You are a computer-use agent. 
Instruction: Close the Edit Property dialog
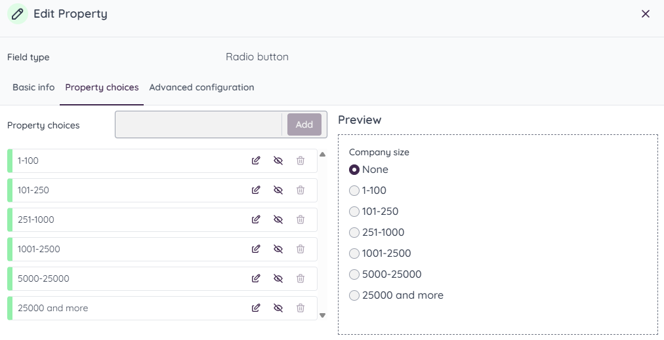[x=646, y=14]
